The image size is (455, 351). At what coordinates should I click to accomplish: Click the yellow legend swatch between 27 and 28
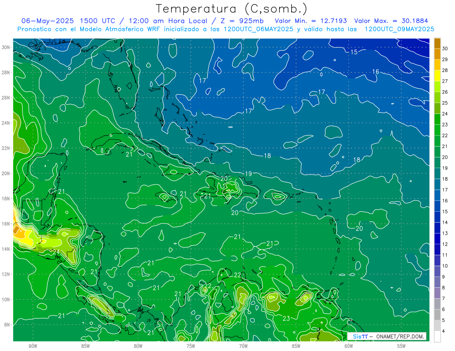(x=437, y=76)
